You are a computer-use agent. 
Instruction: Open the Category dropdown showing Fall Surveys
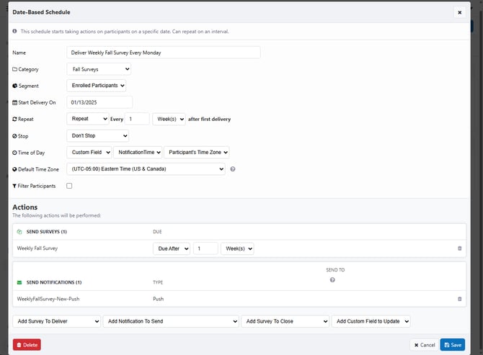(x=99, y=69)
